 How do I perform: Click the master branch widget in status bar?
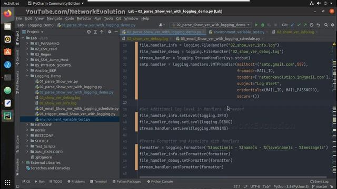coord(320,187)
